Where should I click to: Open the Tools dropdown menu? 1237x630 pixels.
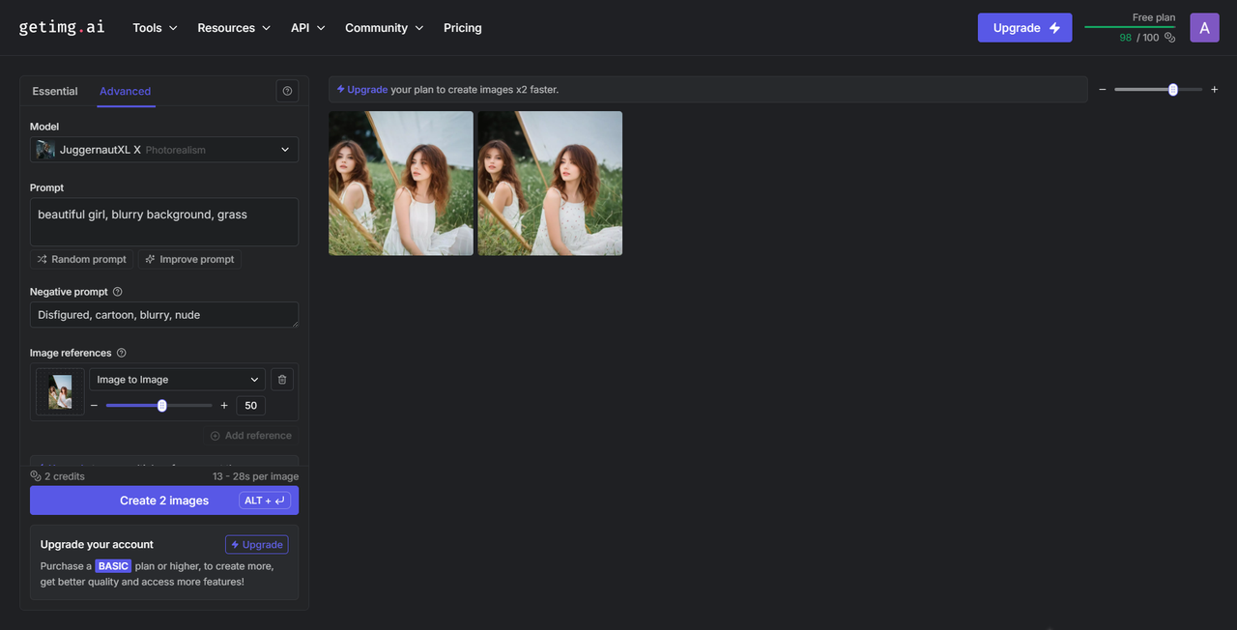(x=156, y=28)
